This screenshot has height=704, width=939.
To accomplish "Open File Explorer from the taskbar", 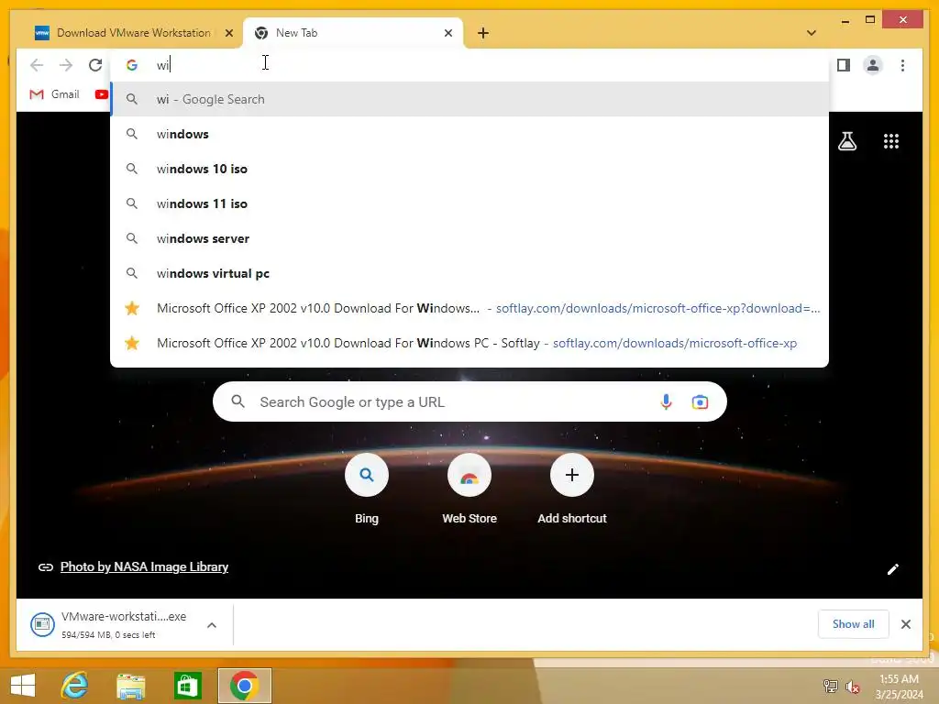I will coord(130,686).
